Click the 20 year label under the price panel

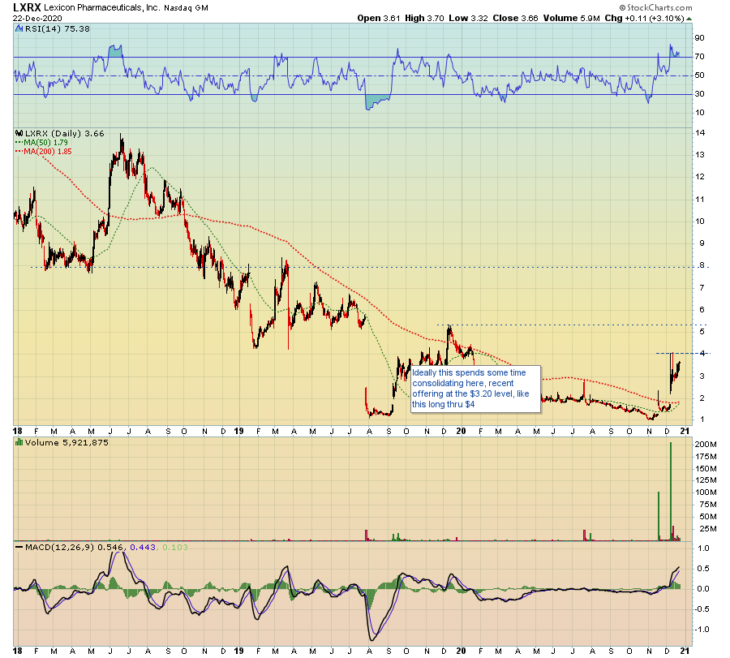[x=461, y=431]
